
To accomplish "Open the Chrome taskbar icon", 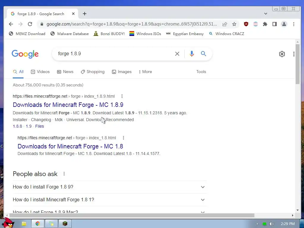I will (38, 224).
